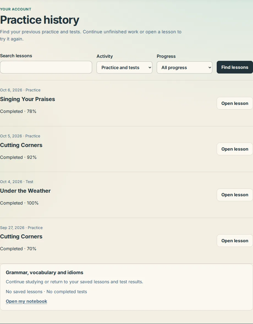Viewport: 253px width, 324px height.
Task: Click the Activity label above the dropdown
Action: pyautogui.click(x=105, y=56)
